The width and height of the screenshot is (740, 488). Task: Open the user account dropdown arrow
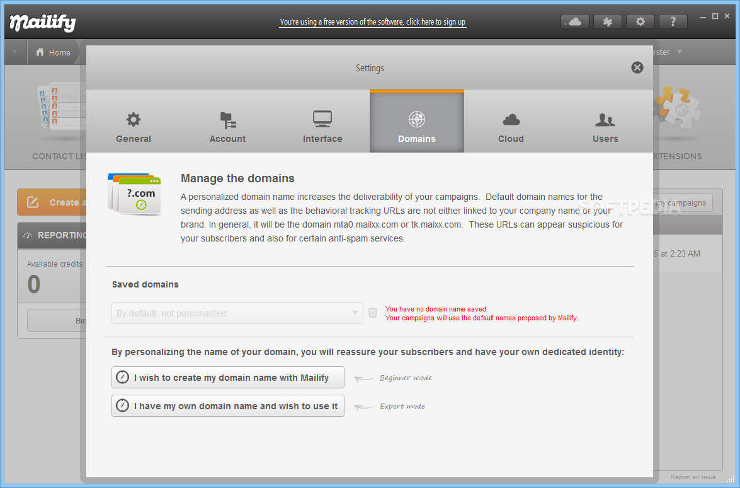(680, 52)
